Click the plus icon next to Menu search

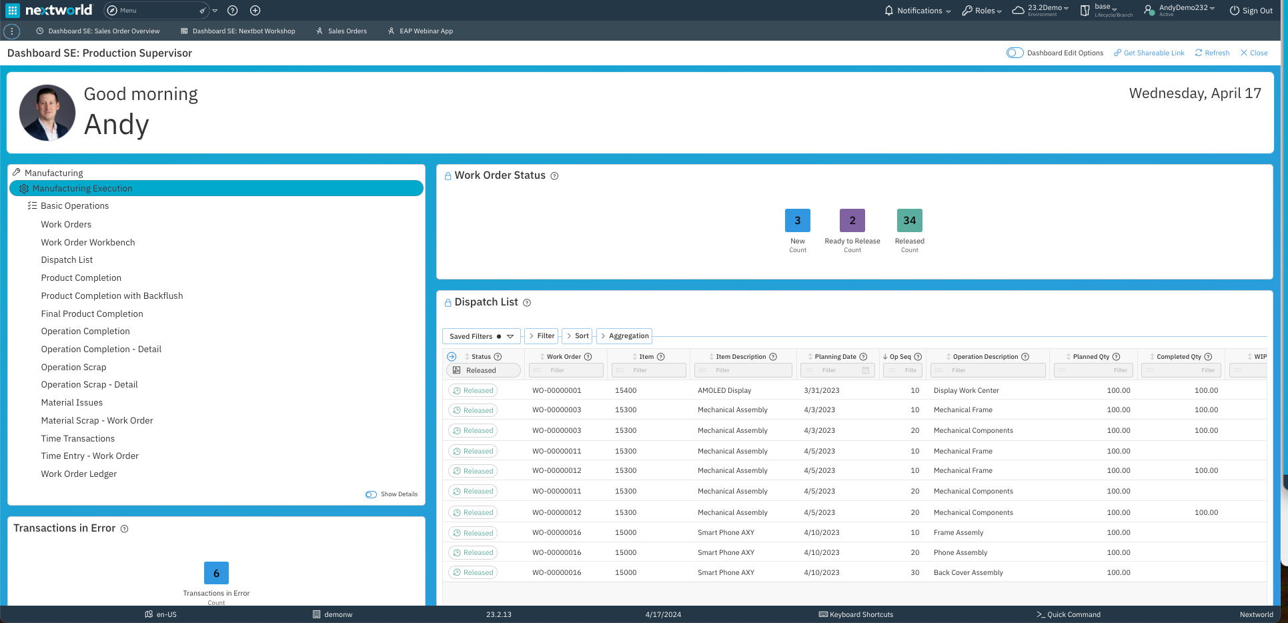point(254,10)
